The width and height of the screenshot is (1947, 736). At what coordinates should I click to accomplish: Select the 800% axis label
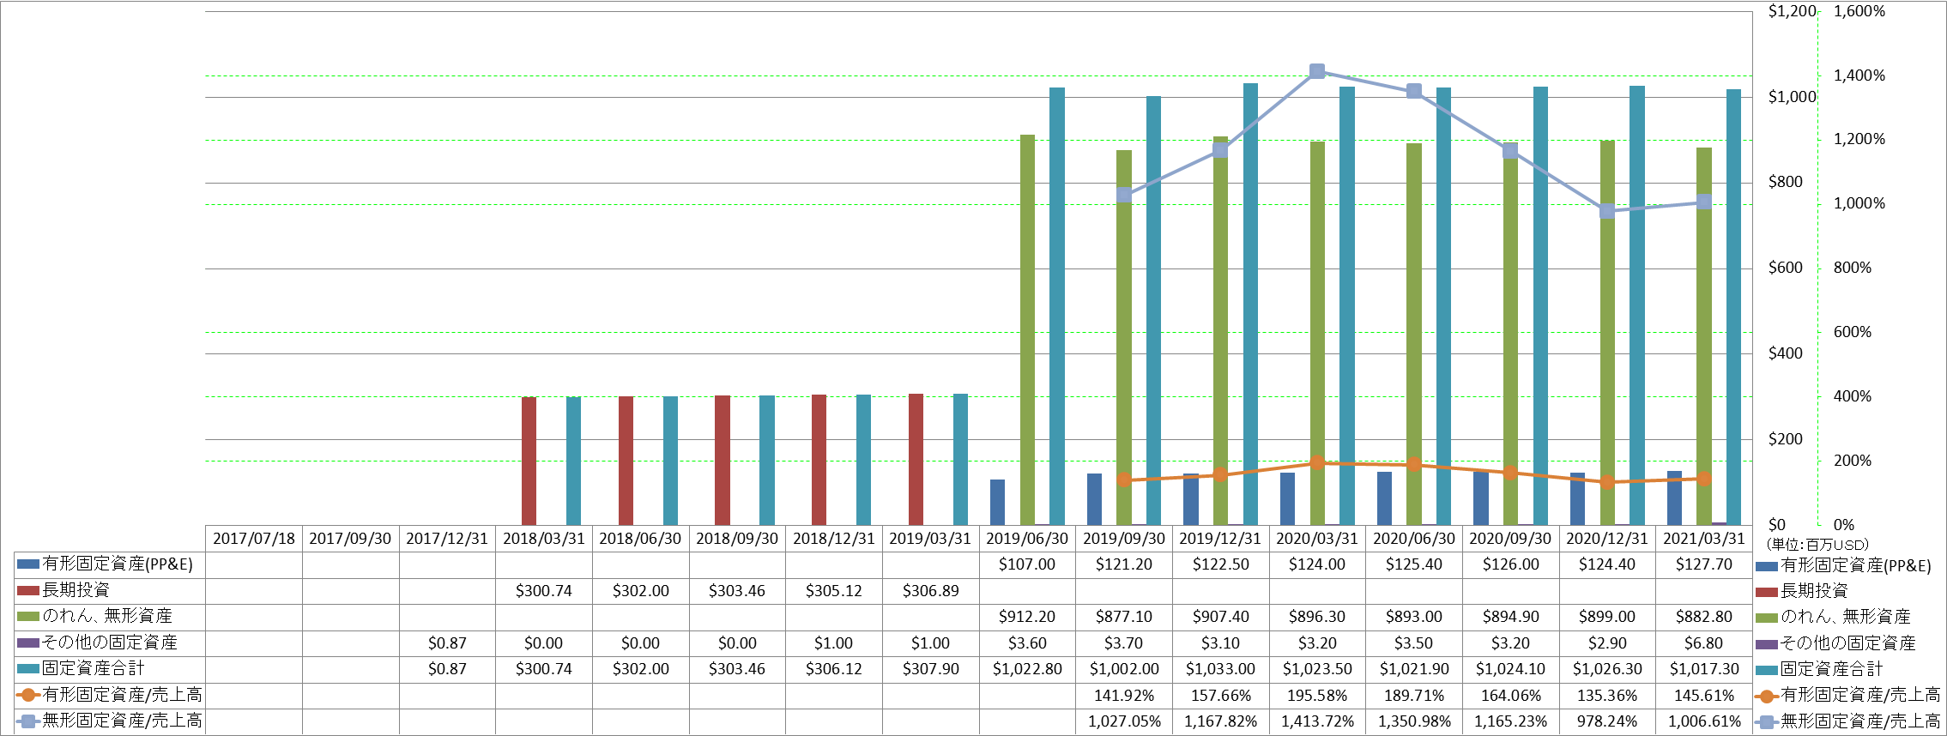click(x=1853, y=268)
